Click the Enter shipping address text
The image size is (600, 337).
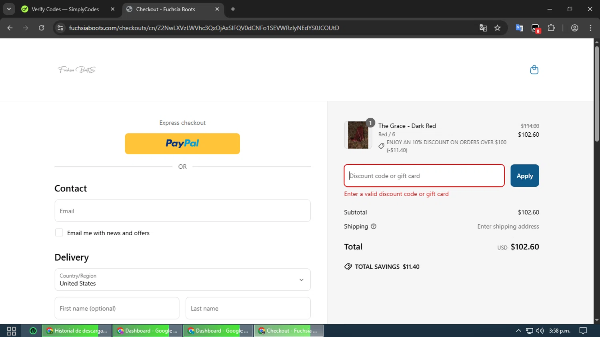(508, 226)
